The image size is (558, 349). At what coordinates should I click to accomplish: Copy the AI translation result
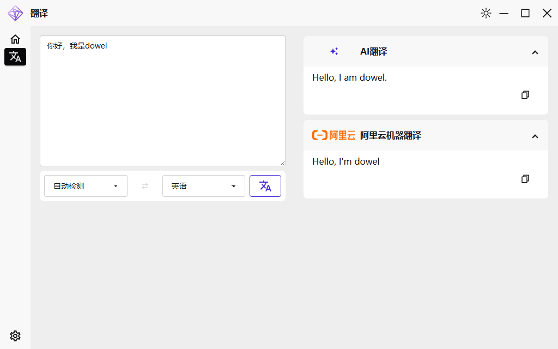click(x=525, y=94)
